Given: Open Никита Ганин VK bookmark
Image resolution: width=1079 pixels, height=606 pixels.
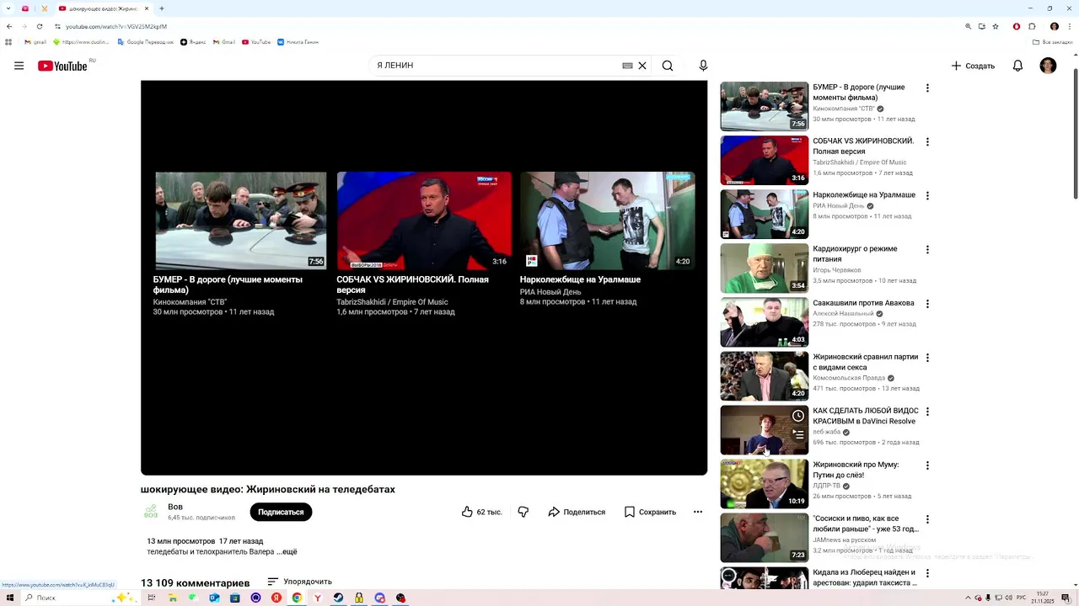Looking at the screenshot, I should point(298,42).
